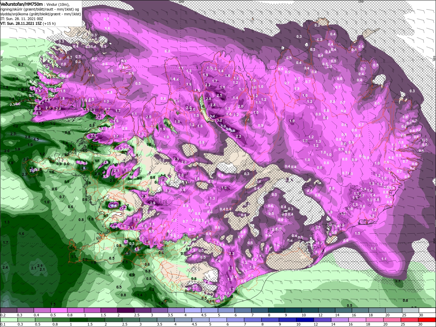The width and height of the screenshot is (436, 327).
Task: Click the 'VT: Sun. 28.11.2021 15Z' valid time
Action: (21, 24)
